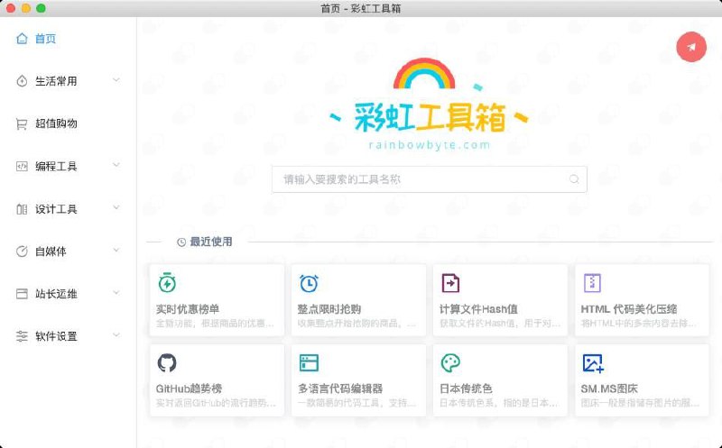The height and width of the screenshot is (448, 722).
Task: Select the 生活常用 menu label
Action: click(x=56, y=81)
